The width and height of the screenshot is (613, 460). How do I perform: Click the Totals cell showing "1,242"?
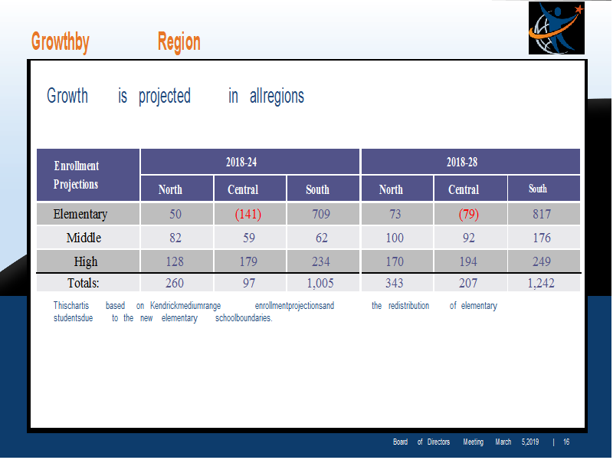(x=544, y=282)
